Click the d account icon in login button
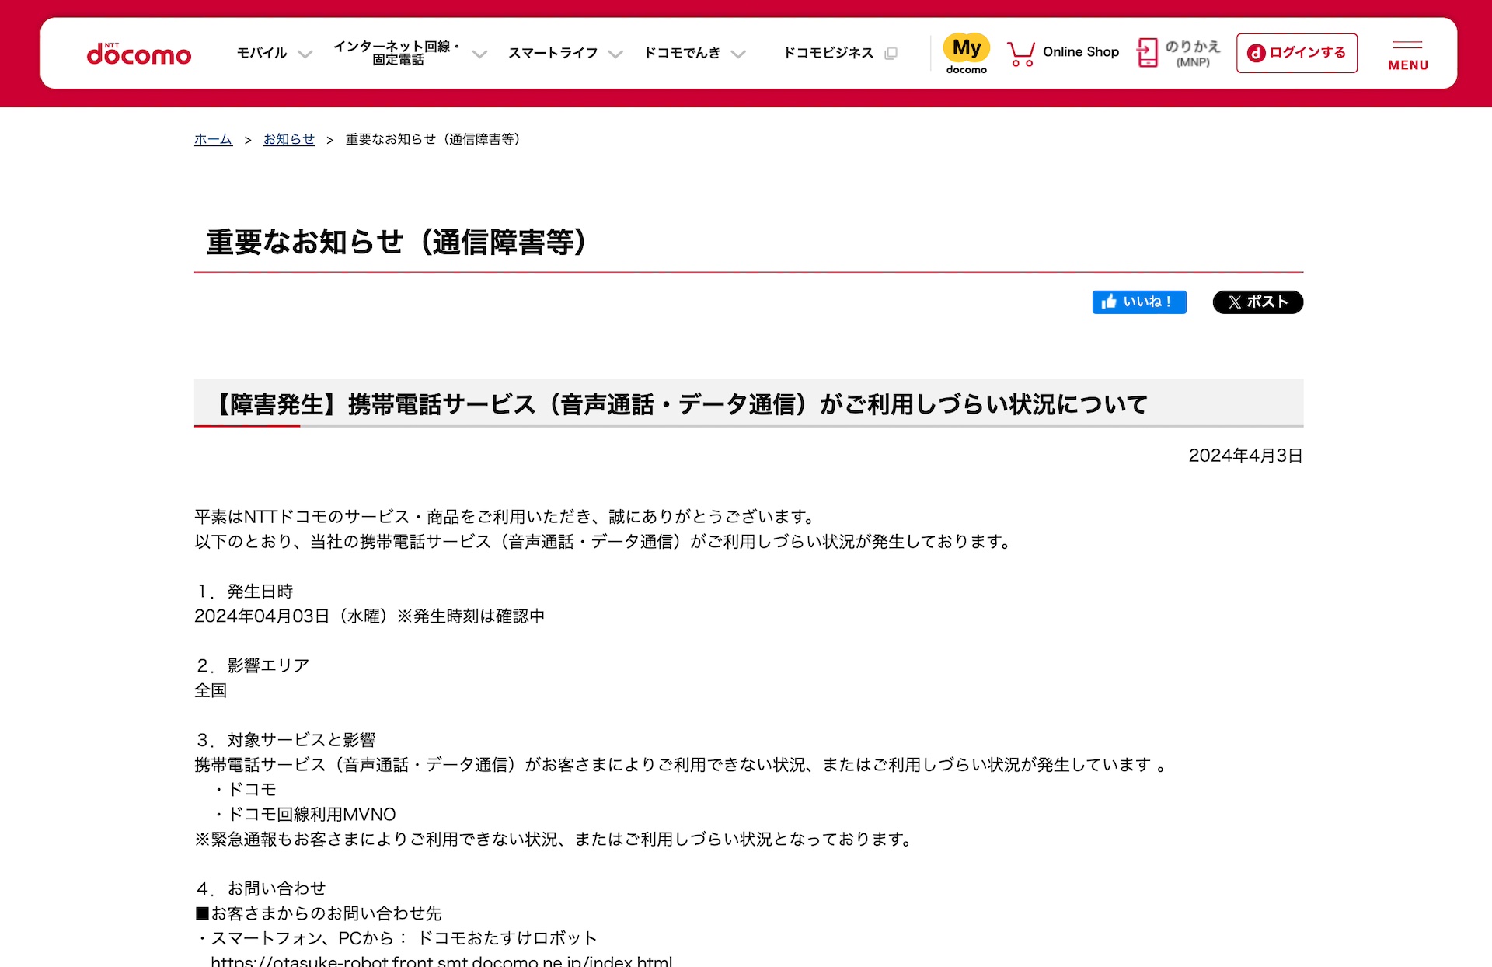This screenshot has height=967, width=1492. pos(1256,53)
